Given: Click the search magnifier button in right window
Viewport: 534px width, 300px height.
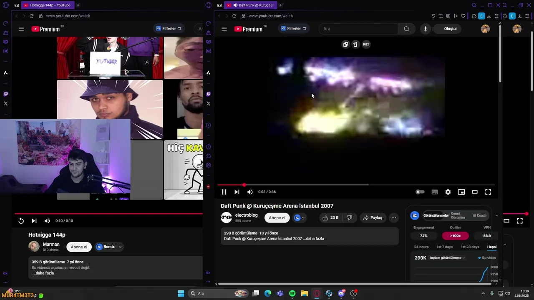Looking at the screenshot, I should coord(406,29).
